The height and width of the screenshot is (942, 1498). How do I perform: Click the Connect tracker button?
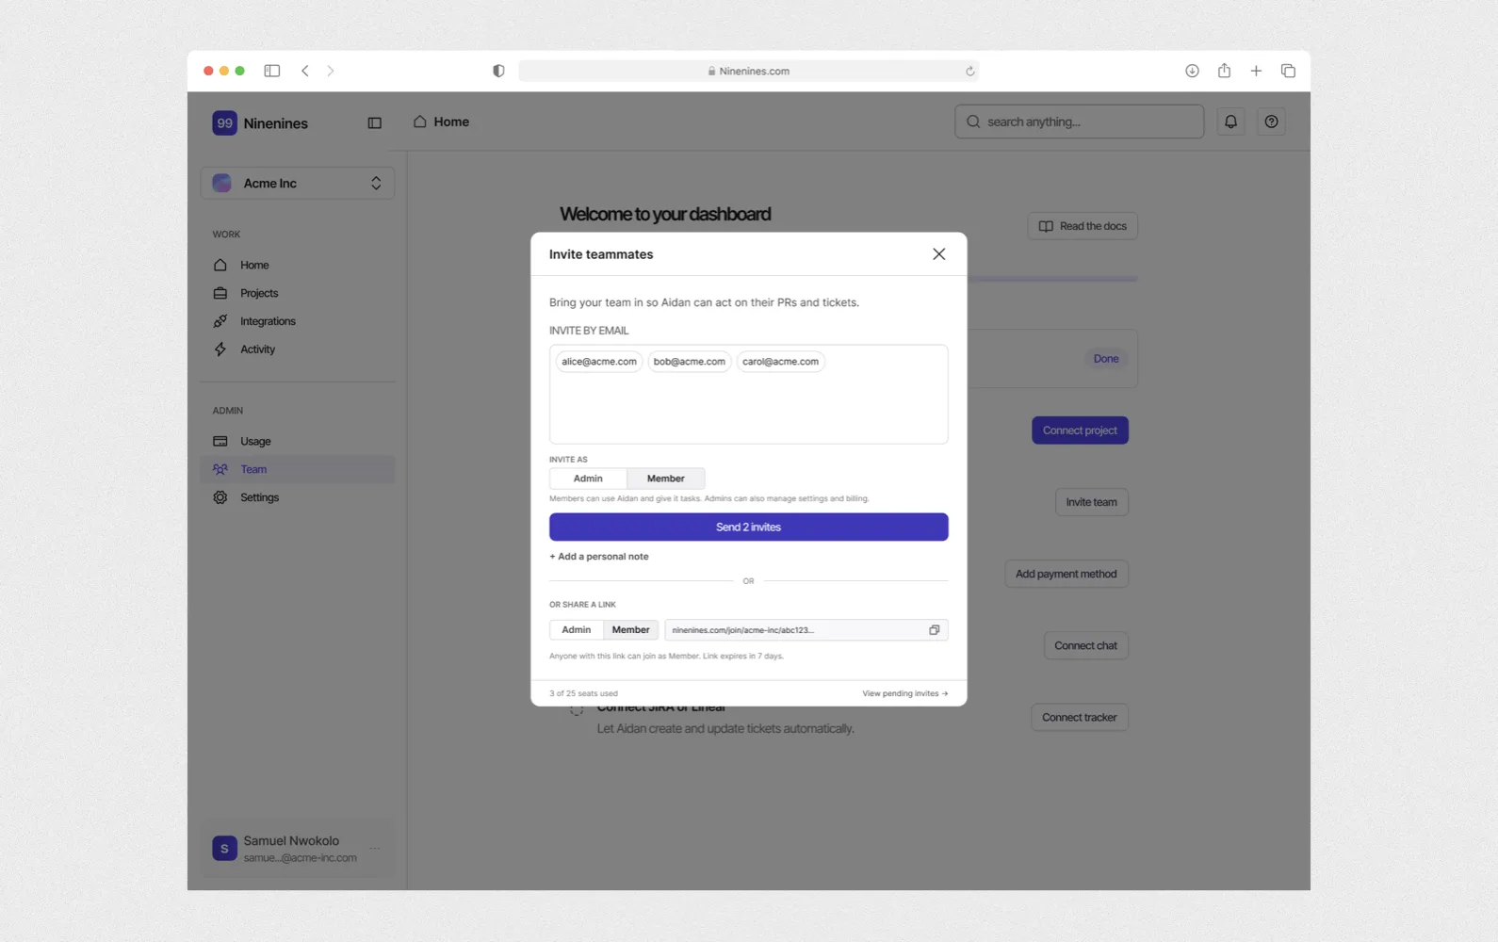[x=1080, y=718]
